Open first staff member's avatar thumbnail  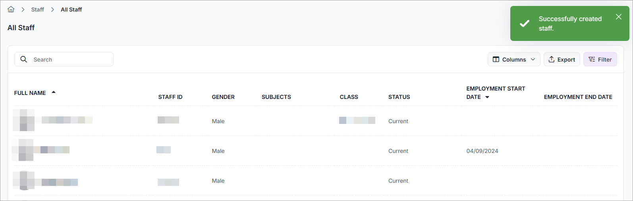point(23,120)
